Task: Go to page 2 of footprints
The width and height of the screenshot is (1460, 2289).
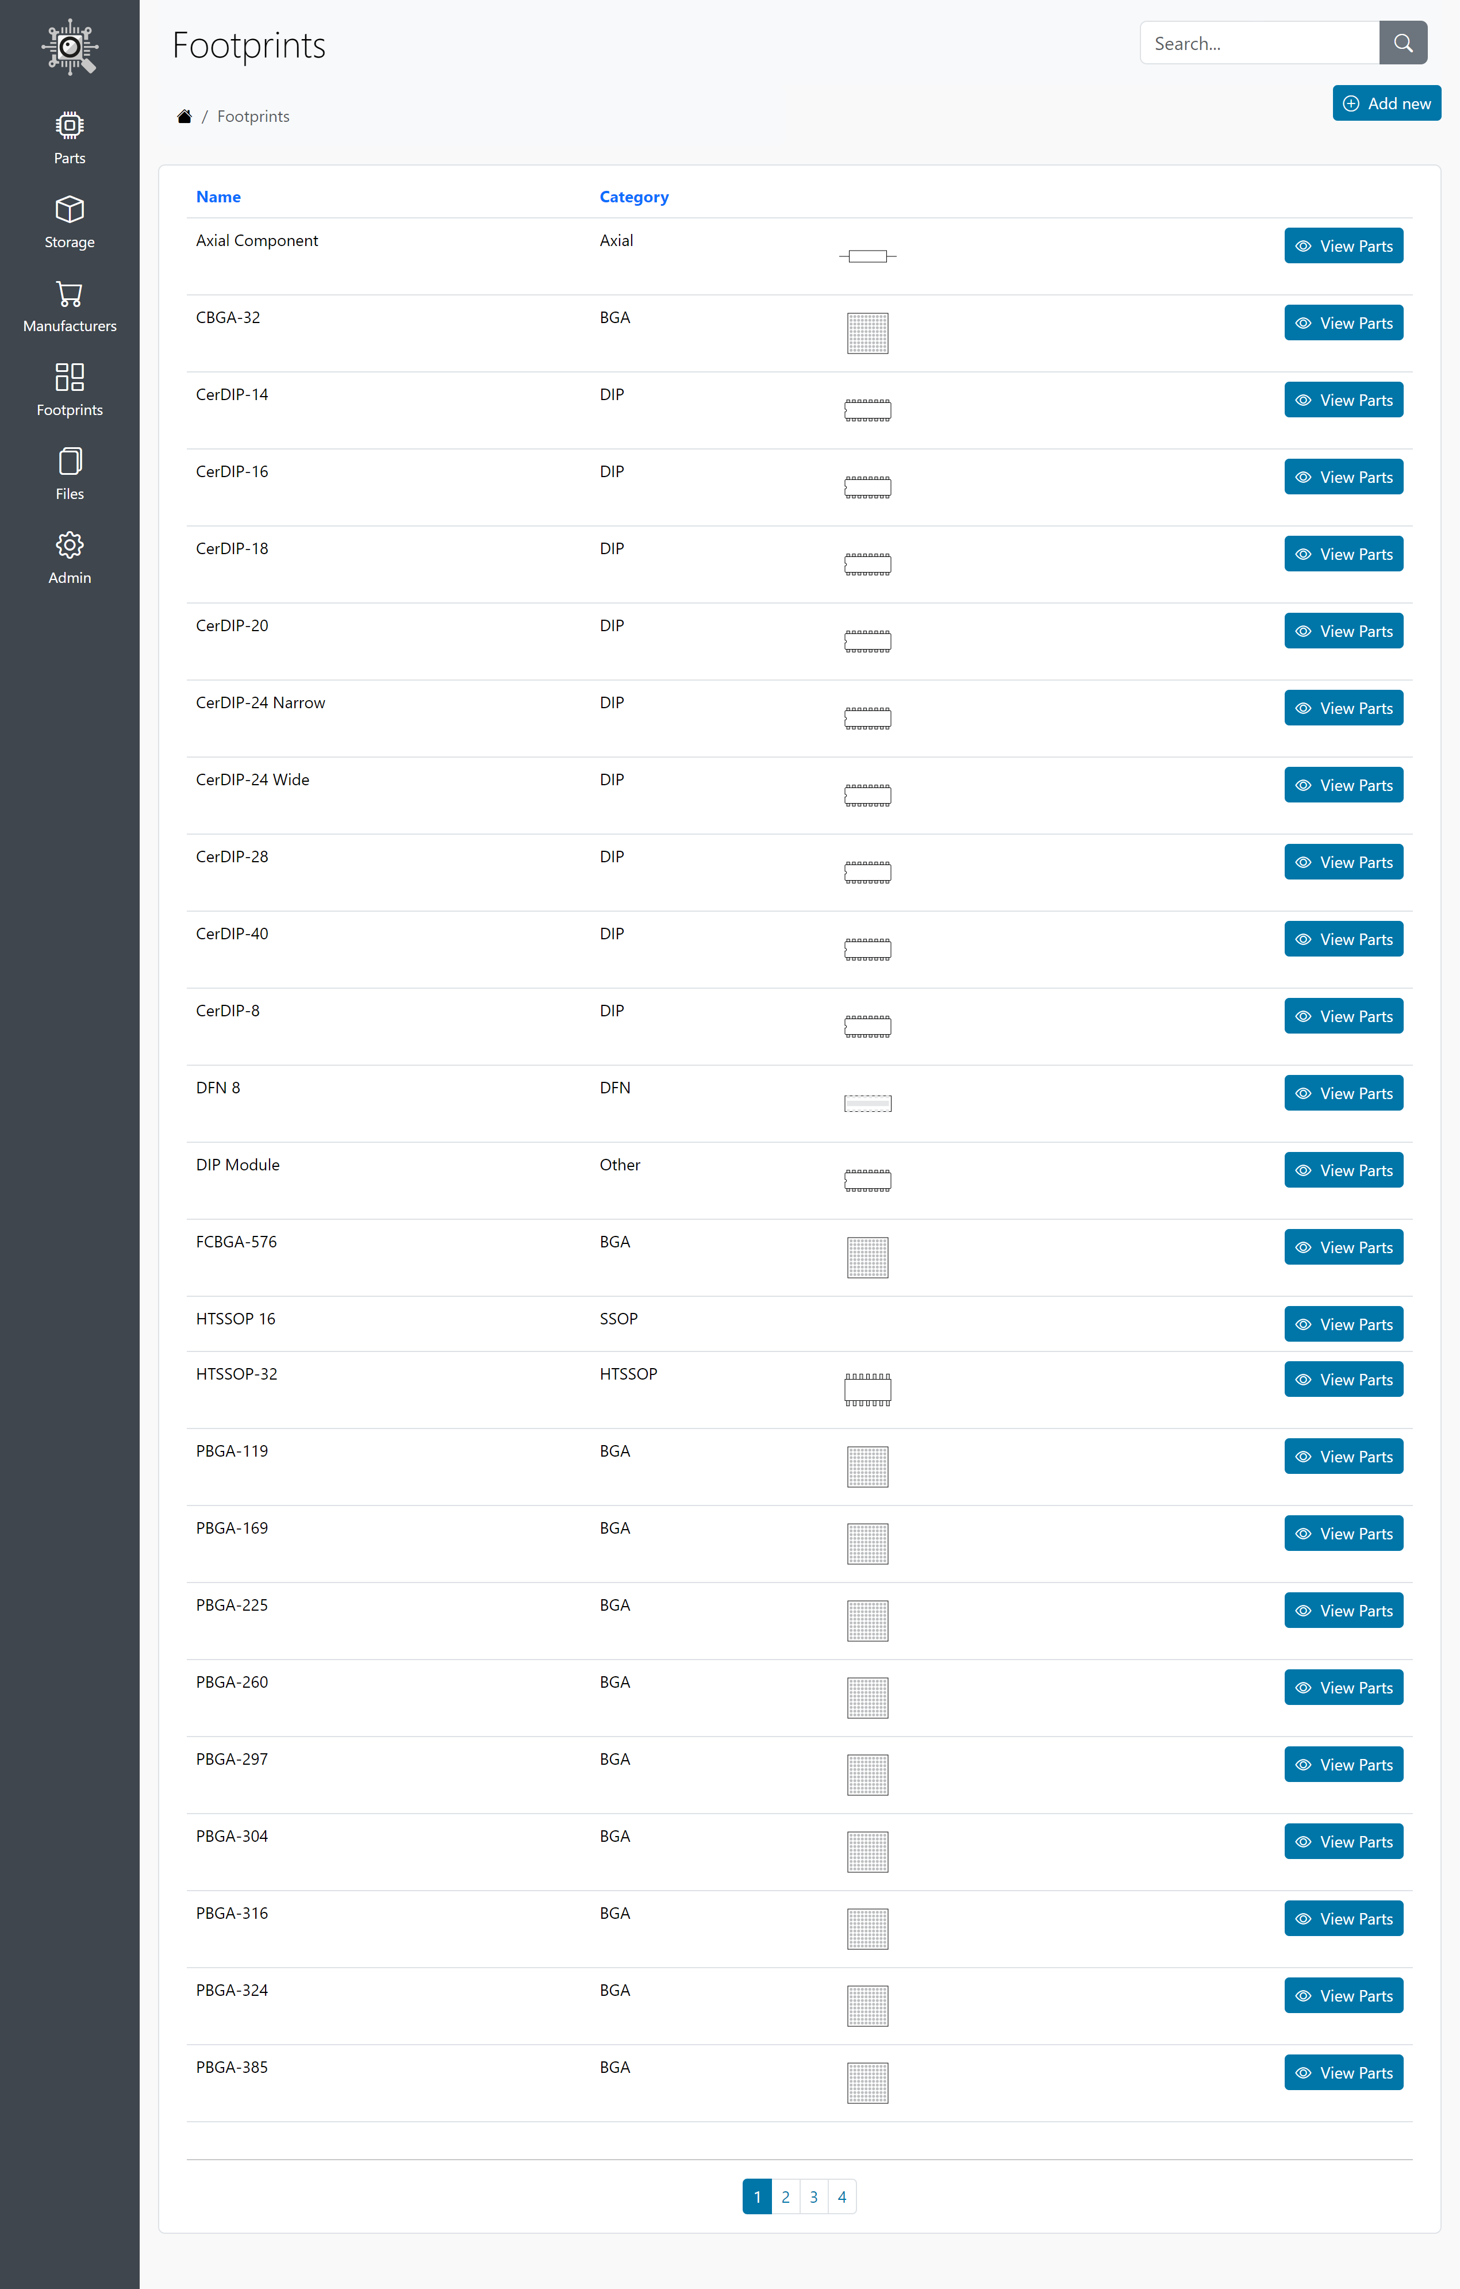Action: (785, 2196)
